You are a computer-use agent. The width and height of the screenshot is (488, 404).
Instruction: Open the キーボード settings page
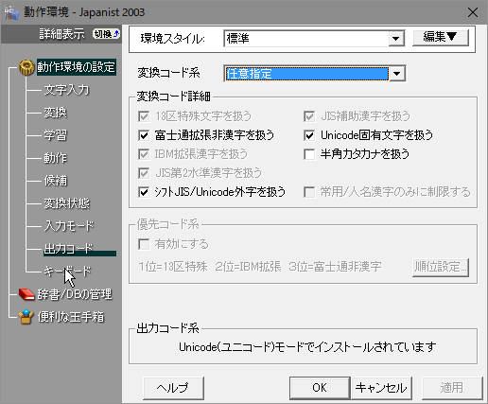pyautogui.click(x=67, y=272)
